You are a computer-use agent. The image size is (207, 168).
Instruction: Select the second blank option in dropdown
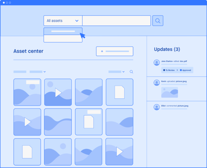click(x=63, y=38)
